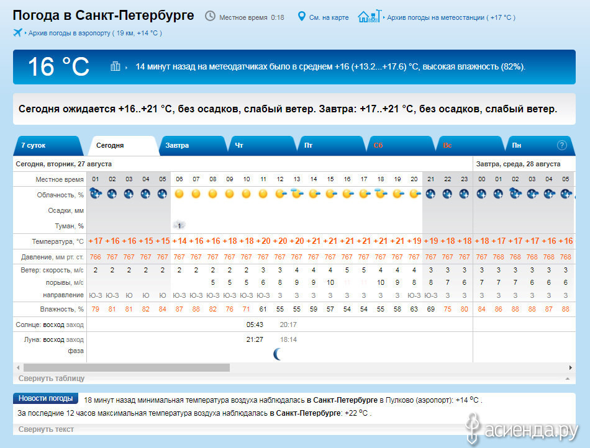The width and height of the screenshot is (590, 448).
Task: Click the temperature +14 at hour 06
Action: [179, 241]
